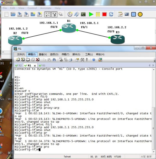Select router R2 on the topology

click(x=15, y=40)
